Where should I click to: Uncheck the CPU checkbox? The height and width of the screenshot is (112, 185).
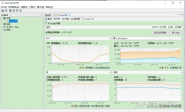click(153, 27)
